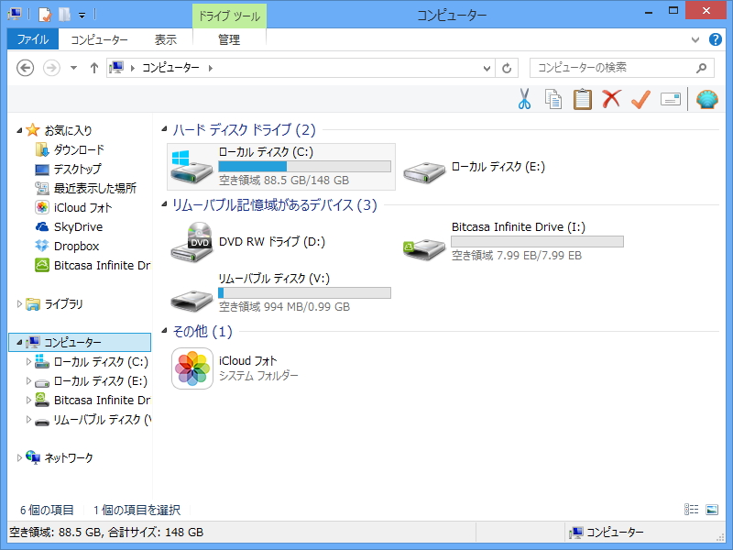Expand ローカル ディスク (E:) in tree
The image size is (733, 550).
pos(28,380)
